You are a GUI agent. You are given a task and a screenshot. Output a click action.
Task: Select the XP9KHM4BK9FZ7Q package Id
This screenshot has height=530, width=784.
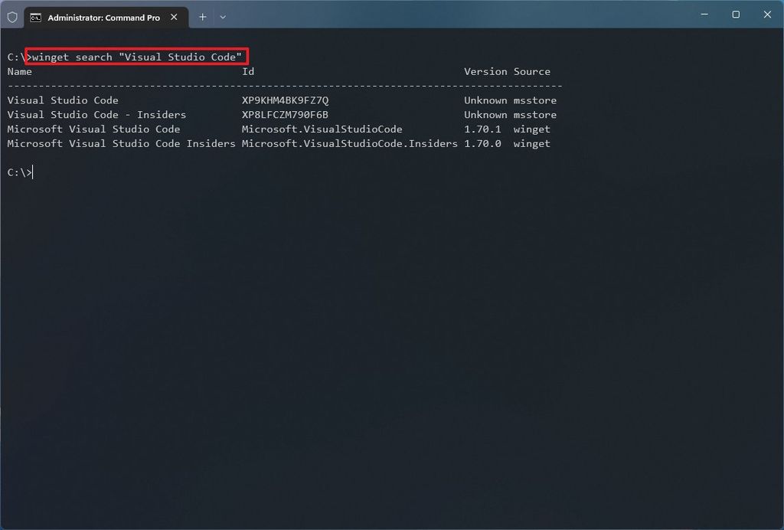pyautogui.click(x=284, y=100)
